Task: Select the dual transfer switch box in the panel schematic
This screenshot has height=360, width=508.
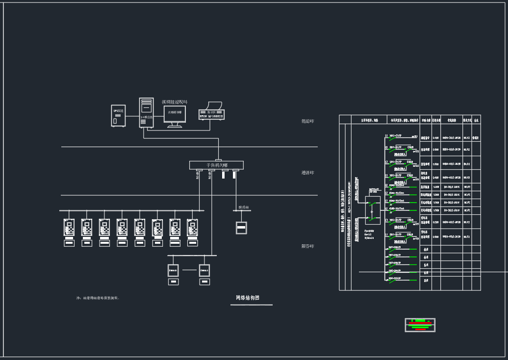Action: (373, 208)
